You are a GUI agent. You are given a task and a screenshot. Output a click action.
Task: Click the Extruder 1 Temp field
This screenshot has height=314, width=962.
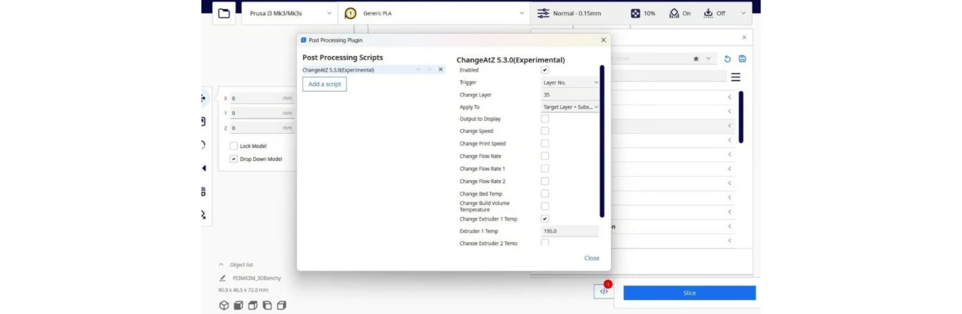pyautogui.click(x=570, y=231)
